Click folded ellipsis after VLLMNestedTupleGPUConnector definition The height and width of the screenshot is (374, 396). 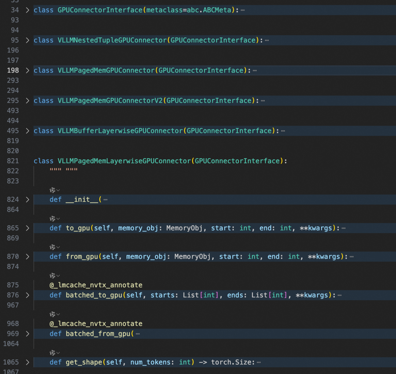point(267,40)
